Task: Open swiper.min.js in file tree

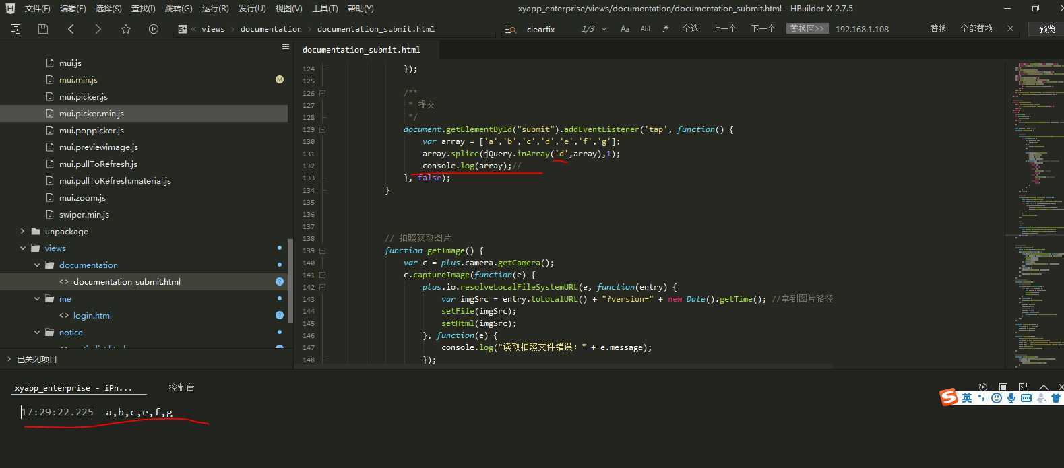Action: 84,214
